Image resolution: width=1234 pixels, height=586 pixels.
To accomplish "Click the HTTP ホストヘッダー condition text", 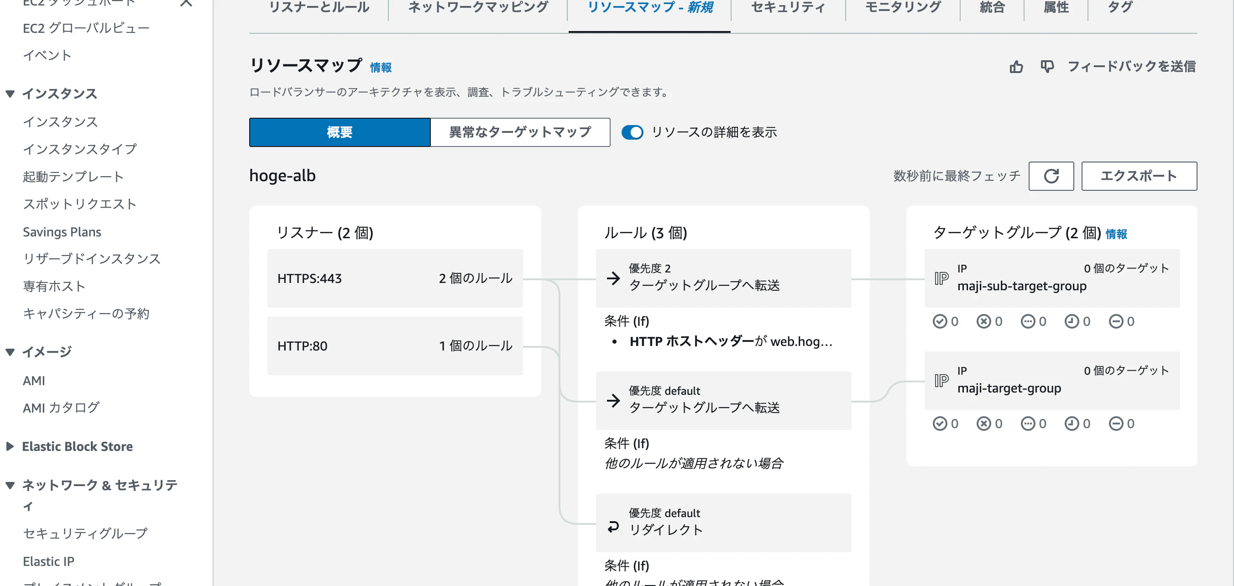I will coord(731,341).
